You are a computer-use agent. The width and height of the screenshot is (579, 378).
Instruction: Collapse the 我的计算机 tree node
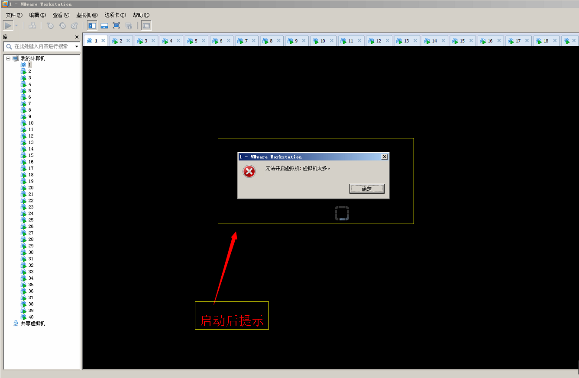pos(8,58)
